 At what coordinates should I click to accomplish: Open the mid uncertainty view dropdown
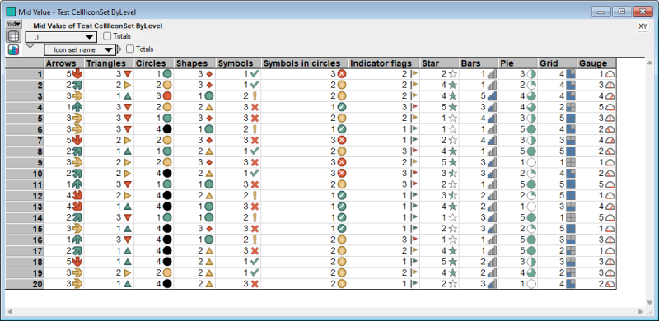coord(13,25)
